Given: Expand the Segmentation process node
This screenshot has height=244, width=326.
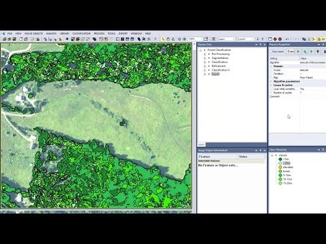Looking at the screenshot, I should (x=204, y=58).
